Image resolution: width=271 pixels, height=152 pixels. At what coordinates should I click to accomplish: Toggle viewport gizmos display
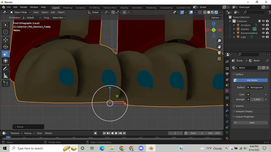[182, 12]
